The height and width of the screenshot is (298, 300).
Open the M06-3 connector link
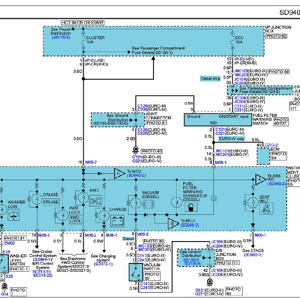click(44, 235)
